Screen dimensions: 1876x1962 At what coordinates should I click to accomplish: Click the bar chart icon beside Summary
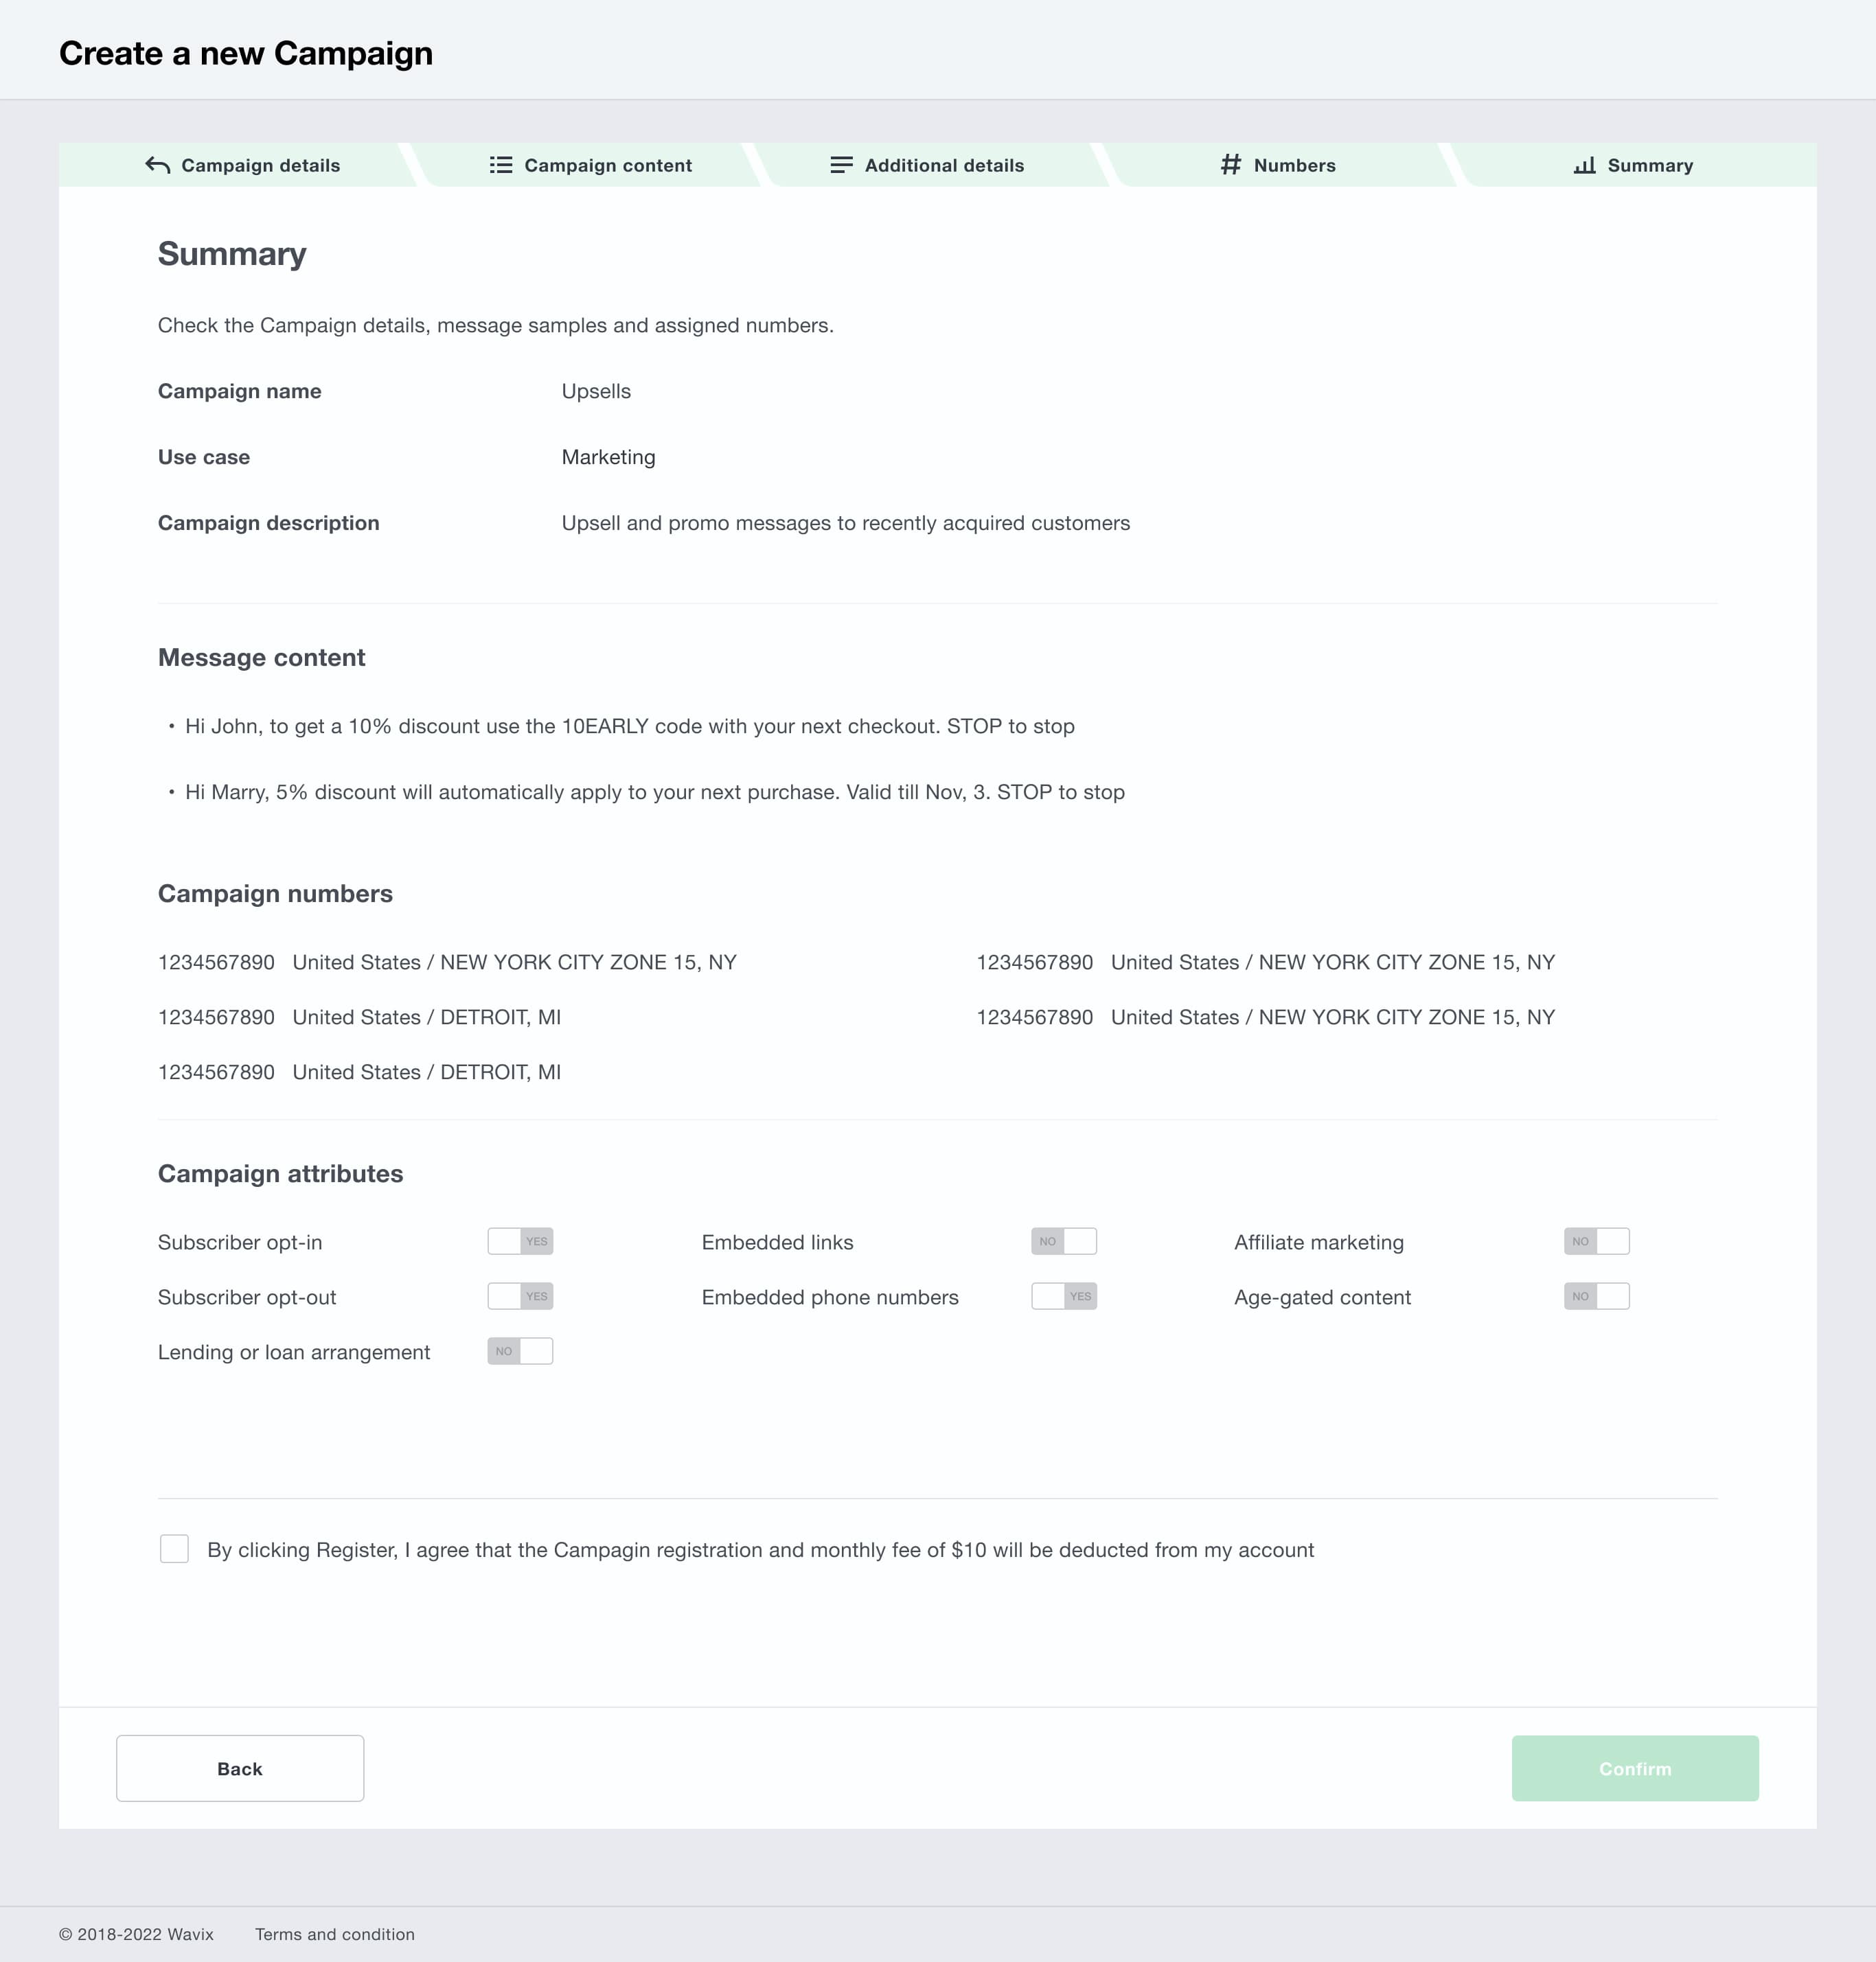coord(1584,165)
